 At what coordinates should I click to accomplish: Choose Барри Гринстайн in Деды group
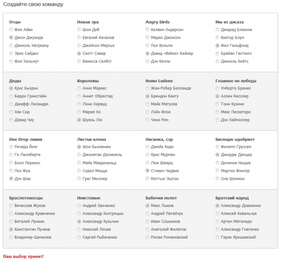coord(11,96)
